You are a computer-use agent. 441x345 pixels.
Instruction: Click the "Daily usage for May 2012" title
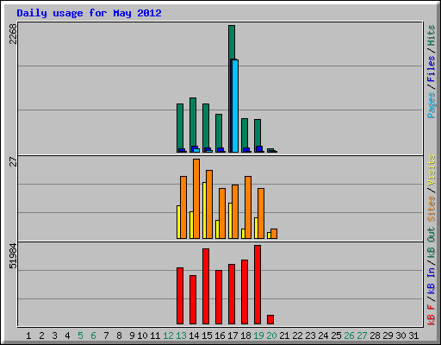(89, 13)
